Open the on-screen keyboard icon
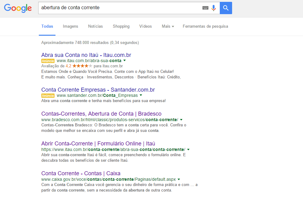 tap(205, 8)
